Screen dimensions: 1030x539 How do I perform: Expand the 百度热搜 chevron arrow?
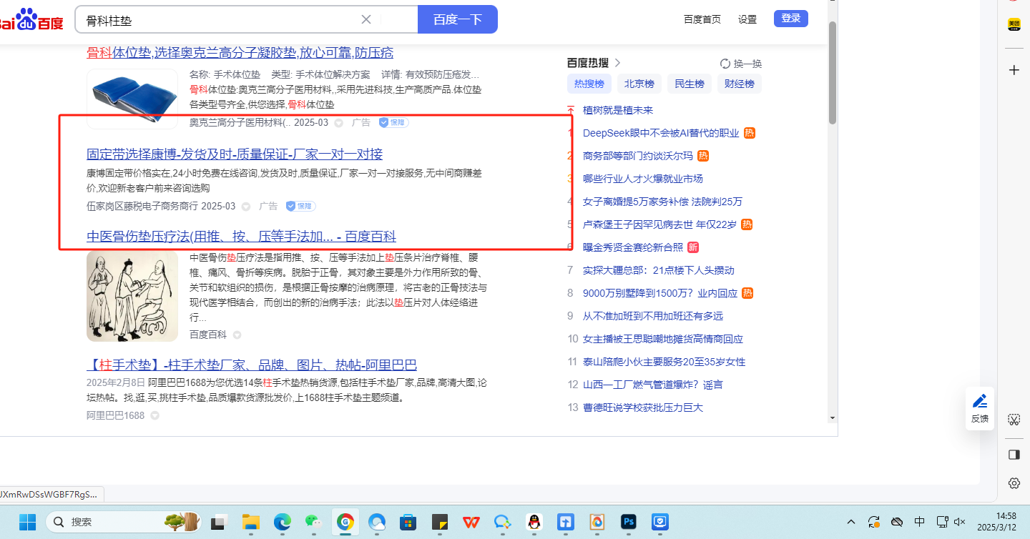click(618, 63)
